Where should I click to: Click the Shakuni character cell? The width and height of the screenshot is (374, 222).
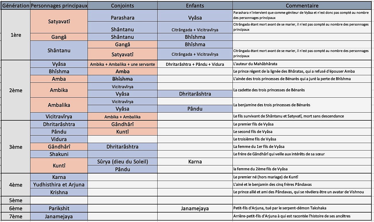point(59,154)
